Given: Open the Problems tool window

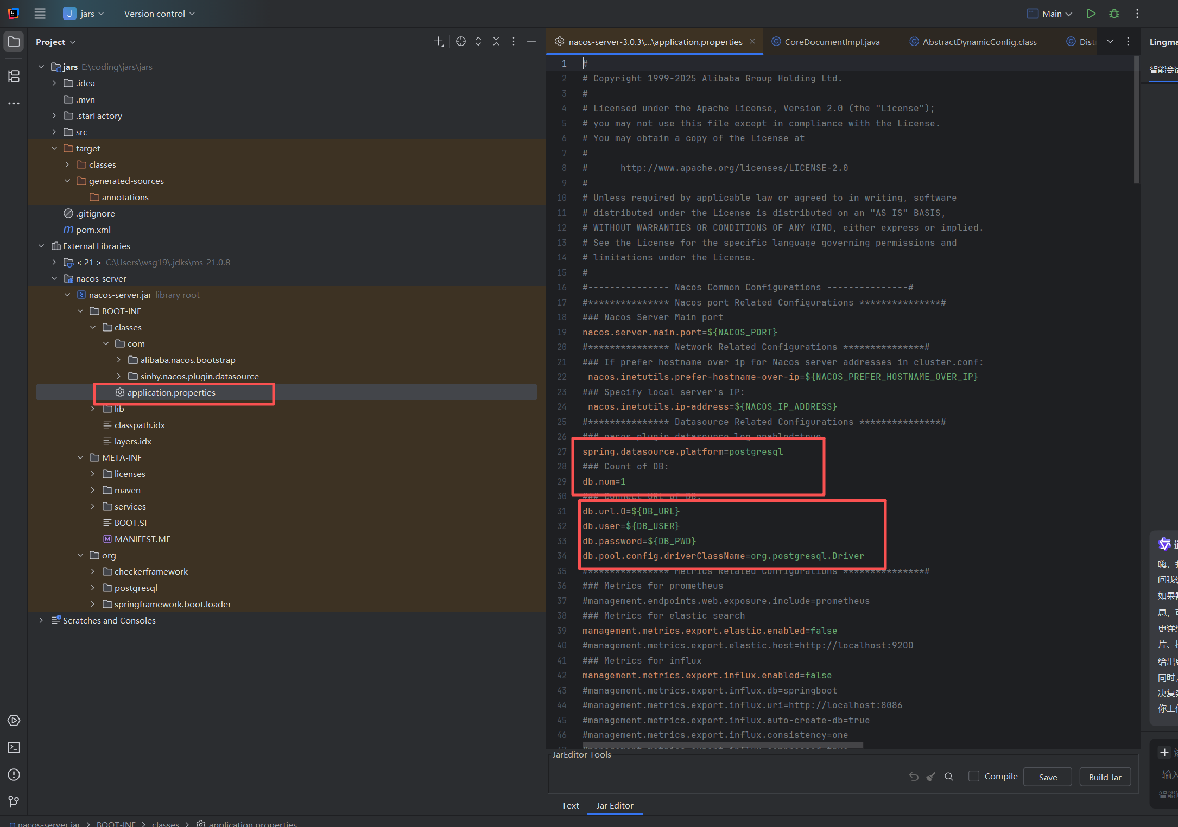Looking at the screenshot, I should 14,775.
